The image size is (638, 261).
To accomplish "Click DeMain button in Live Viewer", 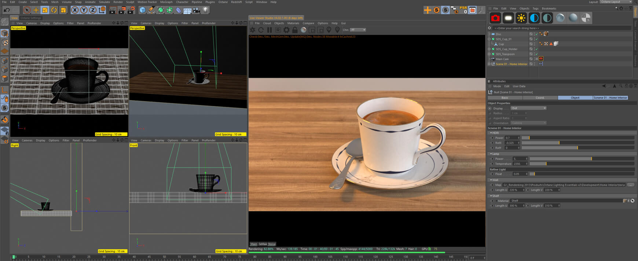I will click(x=263, y=244).
